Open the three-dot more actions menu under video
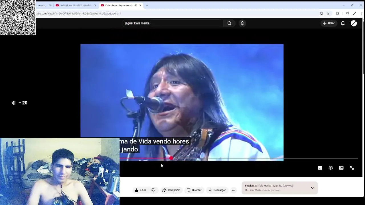This screenshot has width=365, height=205. 234,190
